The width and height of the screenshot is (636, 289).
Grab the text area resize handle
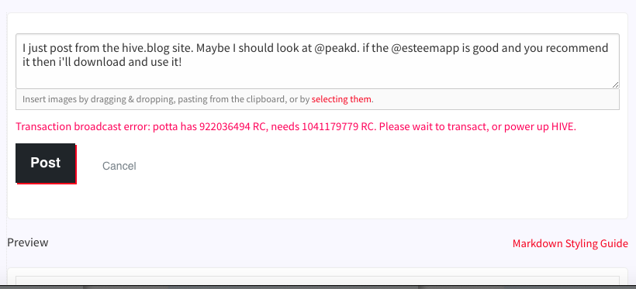pyautogui.click(x=615, y=84)
